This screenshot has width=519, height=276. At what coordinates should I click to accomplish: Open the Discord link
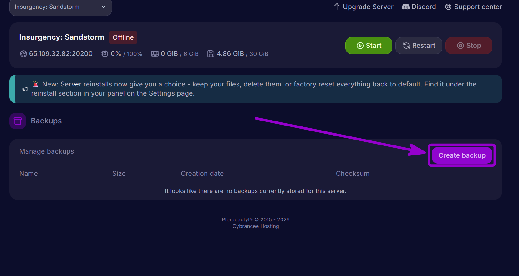point(419,7)
